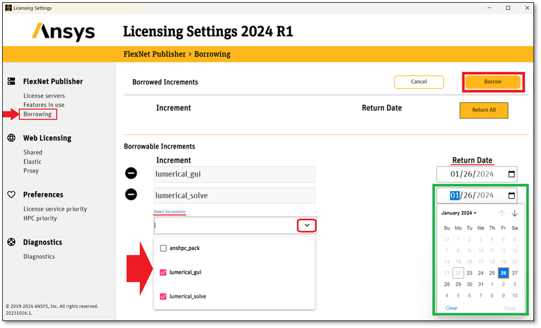The height and width of the screenshot is (328, 541).
Task: Select January 27 in the calendar
Action: pyautogui.click(x=514, y=273)
